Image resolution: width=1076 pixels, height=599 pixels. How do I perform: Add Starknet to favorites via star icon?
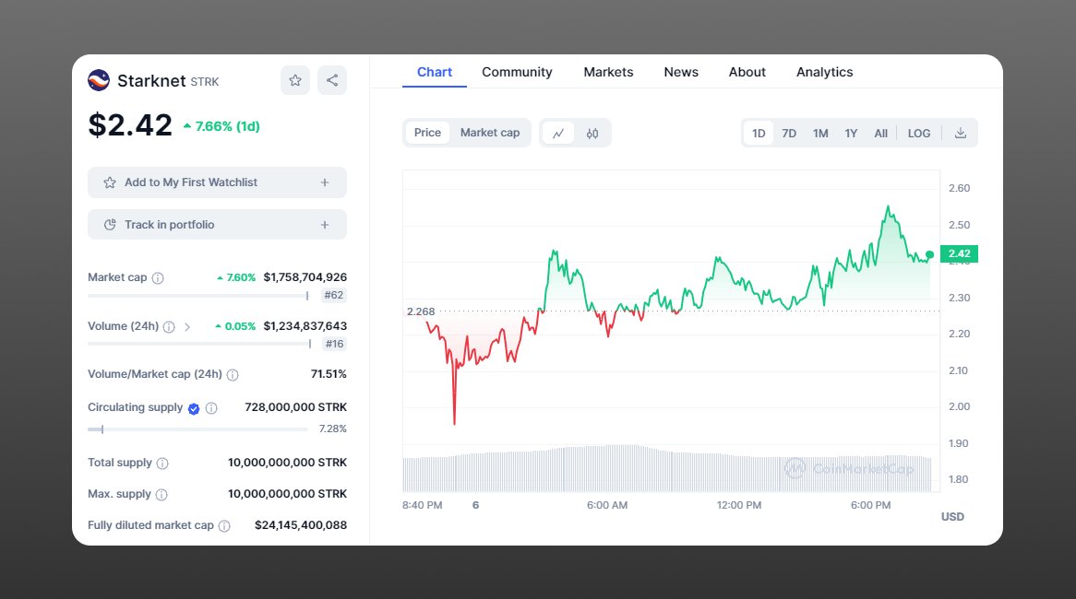pyautogui.click(x=294, y=80)
